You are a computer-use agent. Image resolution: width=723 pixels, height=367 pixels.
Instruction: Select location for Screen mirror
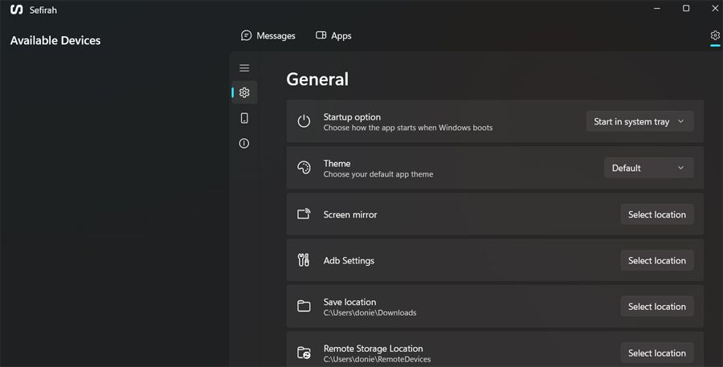point(656,214)
